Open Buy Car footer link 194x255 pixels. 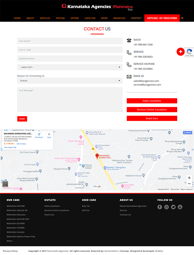tap(86, 206)
